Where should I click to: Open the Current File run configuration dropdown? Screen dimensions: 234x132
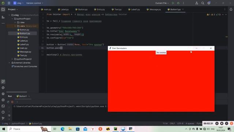[162, 3]
